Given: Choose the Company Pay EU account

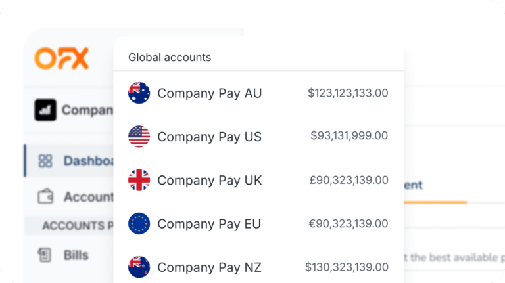Looking at the screenshot, I should (210, 224).
